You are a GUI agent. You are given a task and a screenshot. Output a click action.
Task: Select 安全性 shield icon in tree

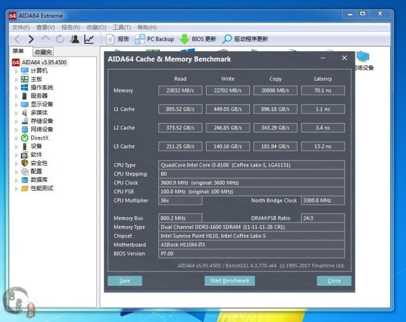(25, 163)
